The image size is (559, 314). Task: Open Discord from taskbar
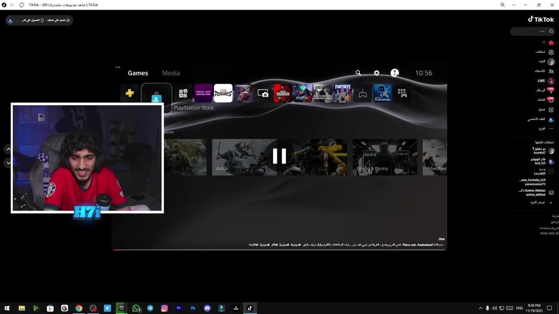[207, 308]
